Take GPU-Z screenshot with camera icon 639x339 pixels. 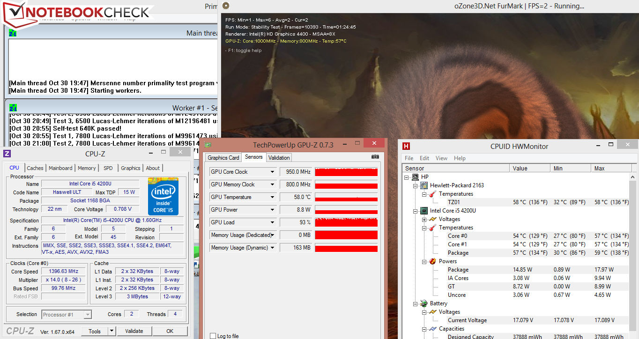375,157
